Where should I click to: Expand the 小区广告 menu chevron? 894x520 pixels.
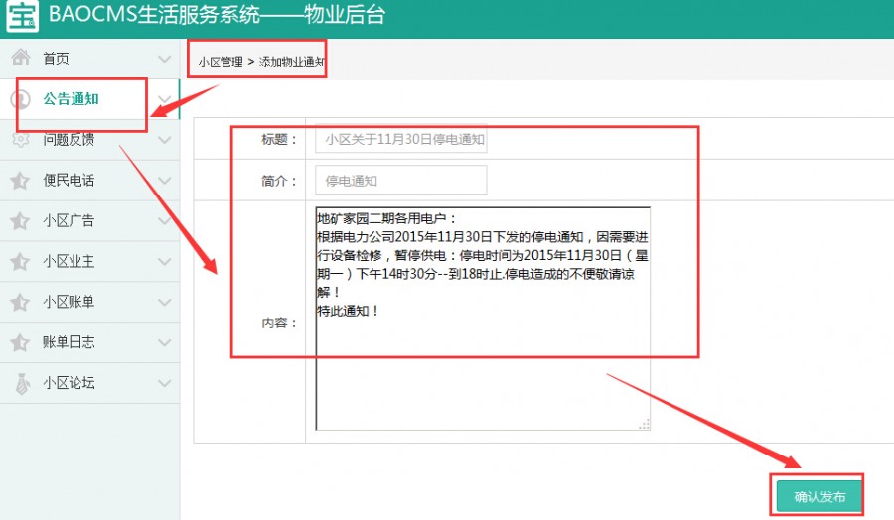164,221
